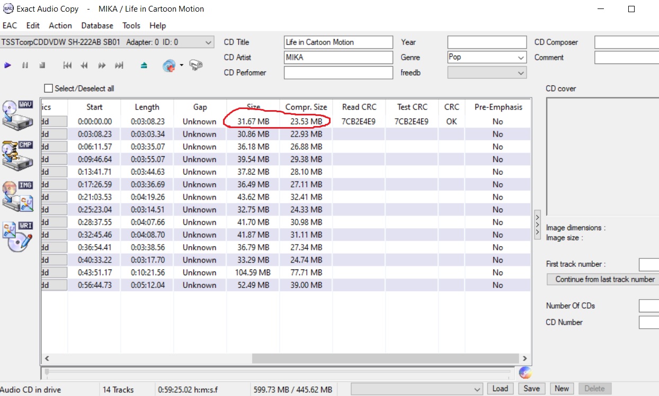This screenshot has height=396, width=659.
Task: Click the CD icon beside position slider
Action: pyautogui.click(x=525, y=373)
